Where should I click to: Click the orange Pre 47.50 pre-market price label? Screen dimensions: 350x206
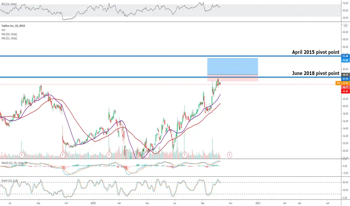coord(342,83)
